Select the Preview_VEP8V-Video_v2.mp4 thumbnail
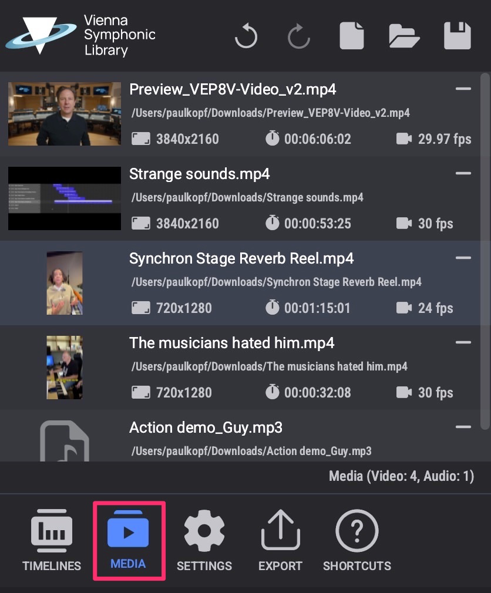 pyautogui.click(x=65, y=114)
